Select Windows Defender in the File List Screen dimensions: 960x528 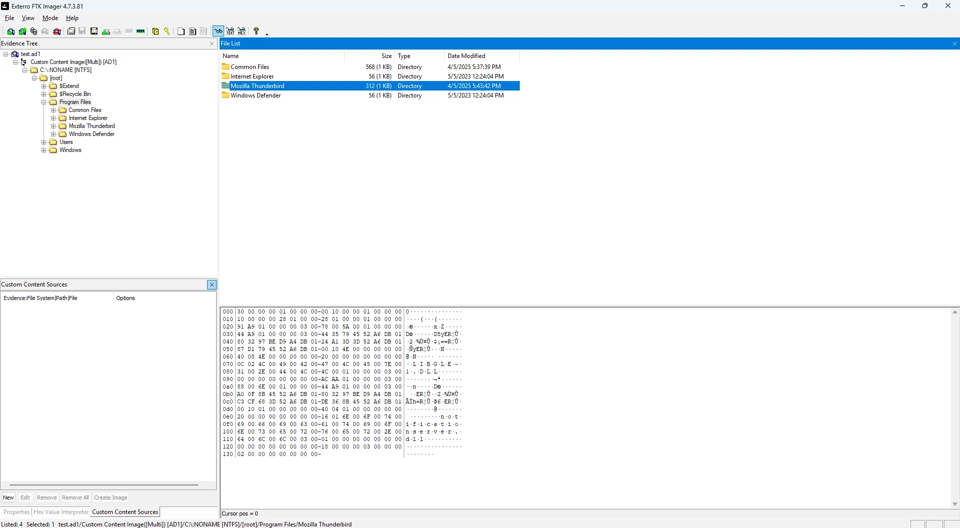[256, 95]
